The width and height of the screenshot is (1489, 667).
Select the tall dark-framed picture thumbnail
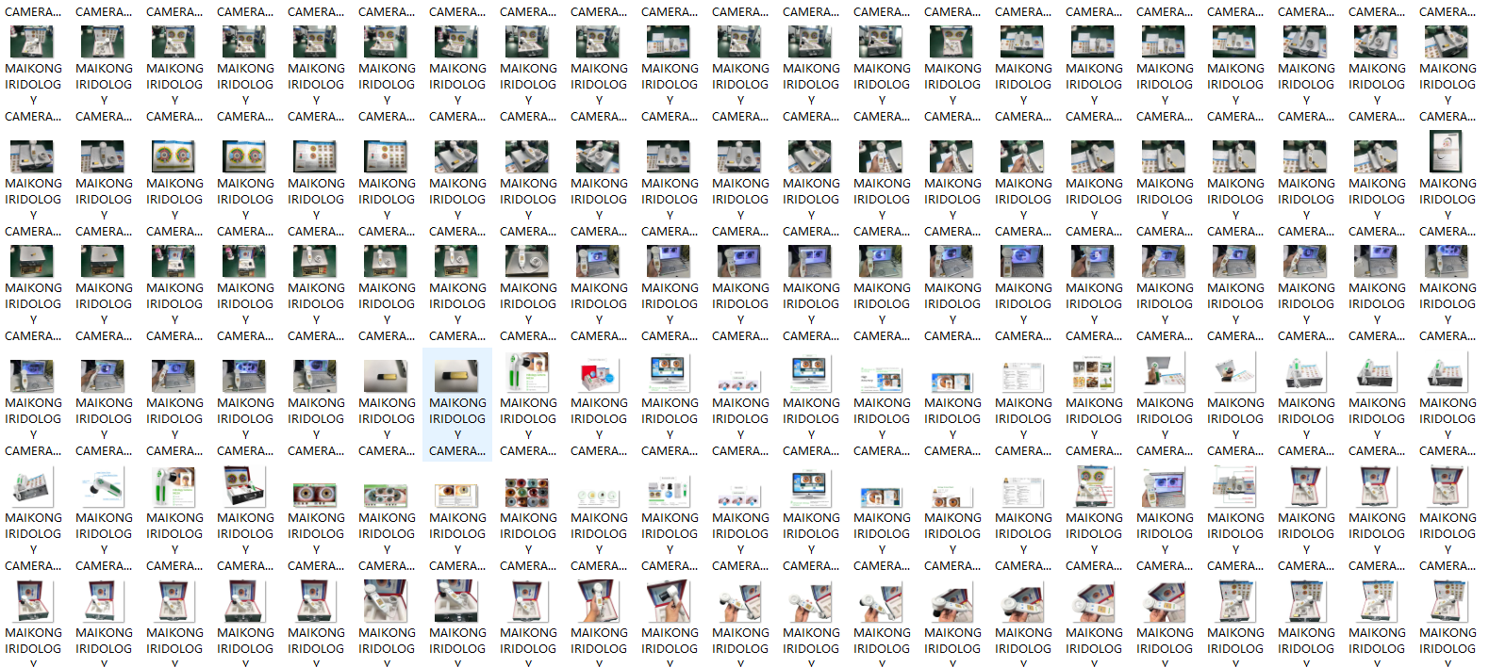click(1448, 151)
